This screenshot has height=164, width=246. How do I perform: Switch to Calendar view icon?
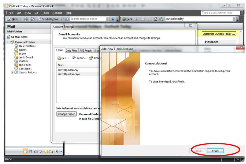point(30,152)
